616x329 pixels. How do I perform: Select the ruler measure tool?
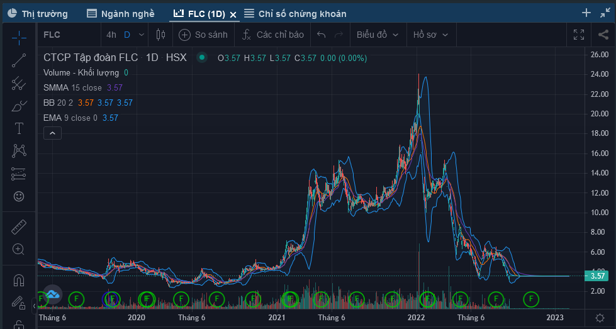19,227
